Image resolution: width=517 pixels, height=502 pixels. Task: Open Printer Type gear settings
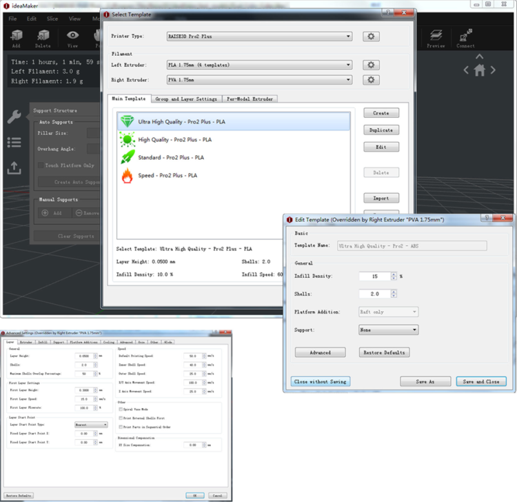pyautogui.click(x=371, y=37)
